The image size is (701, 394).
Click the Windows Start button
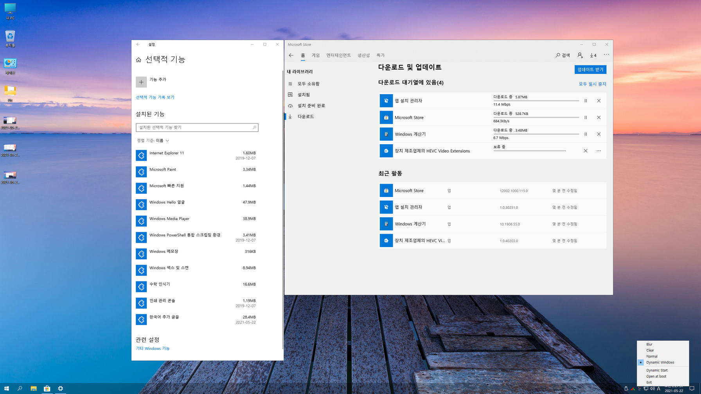7,389
